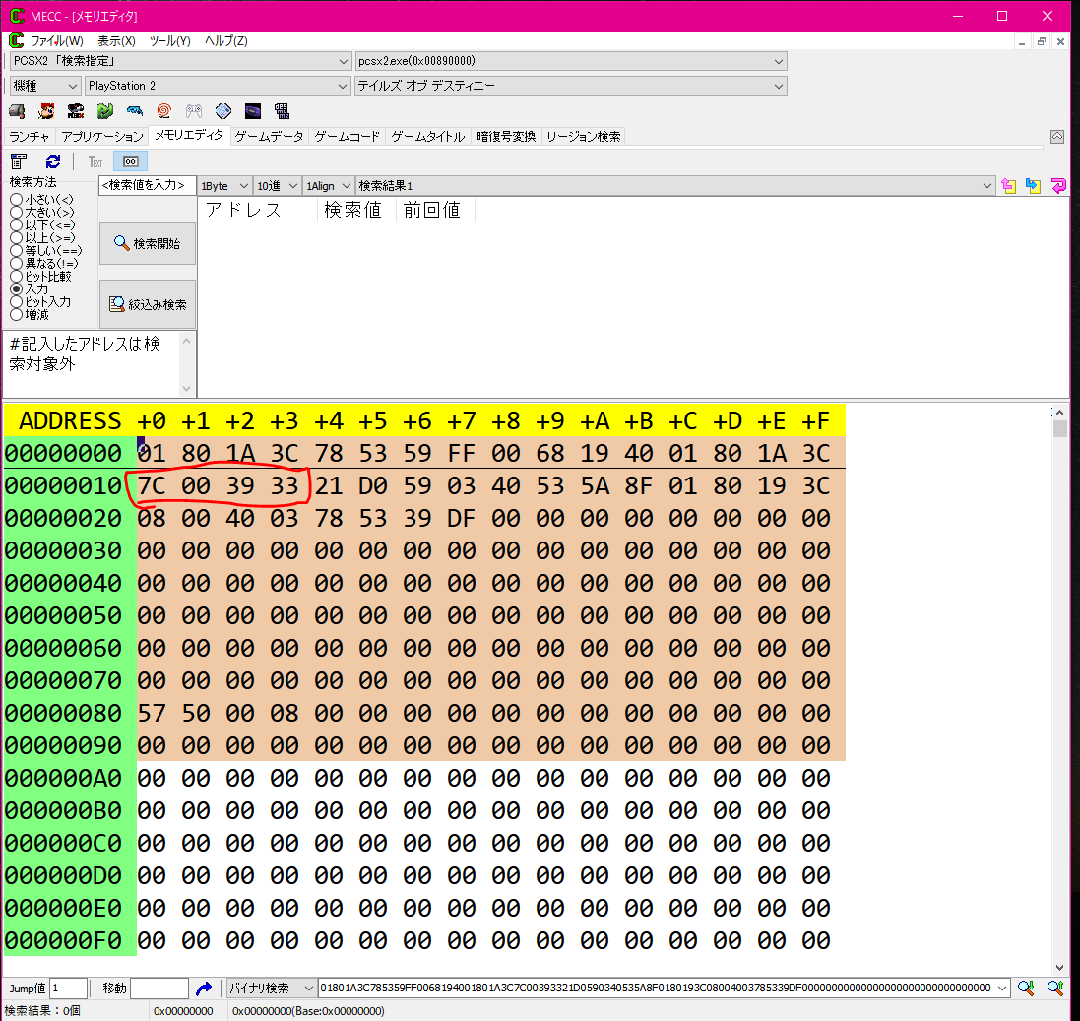Click the search-down magnifier icon at bottom

(x=1026, y=989)
